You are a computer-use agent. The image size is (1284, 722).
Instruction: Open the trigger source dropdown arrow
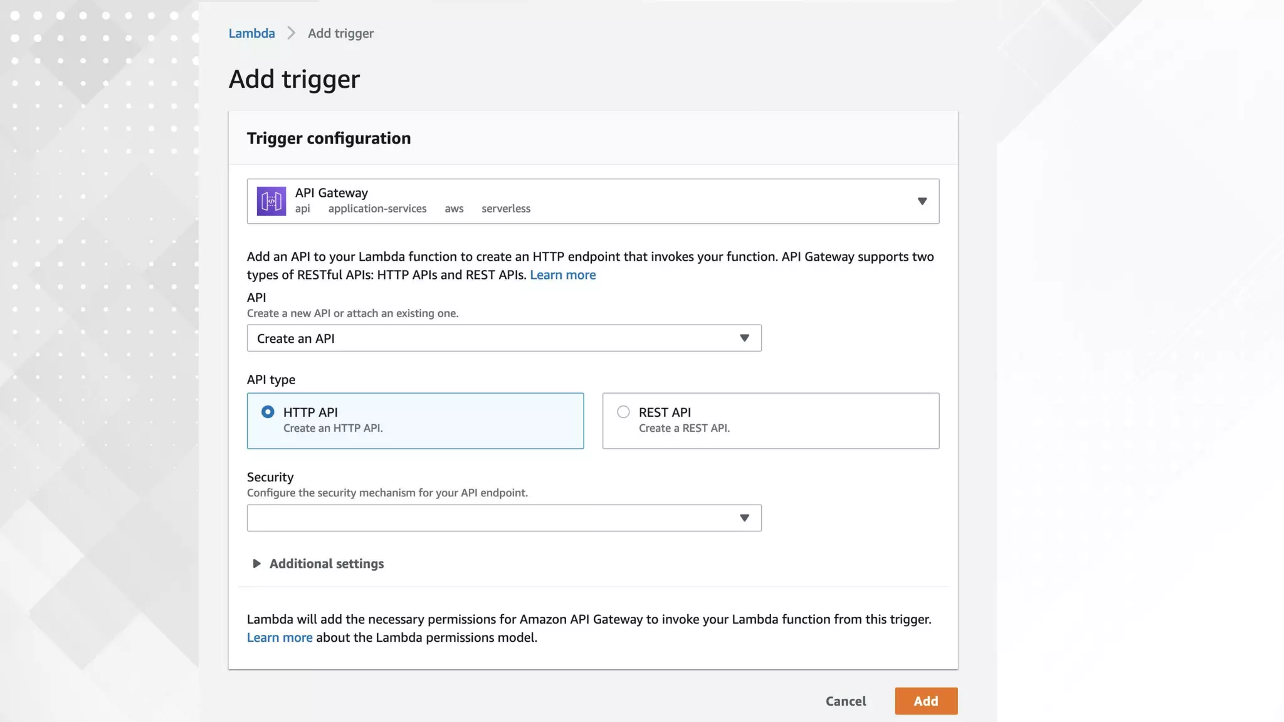[x=922, y=201]
